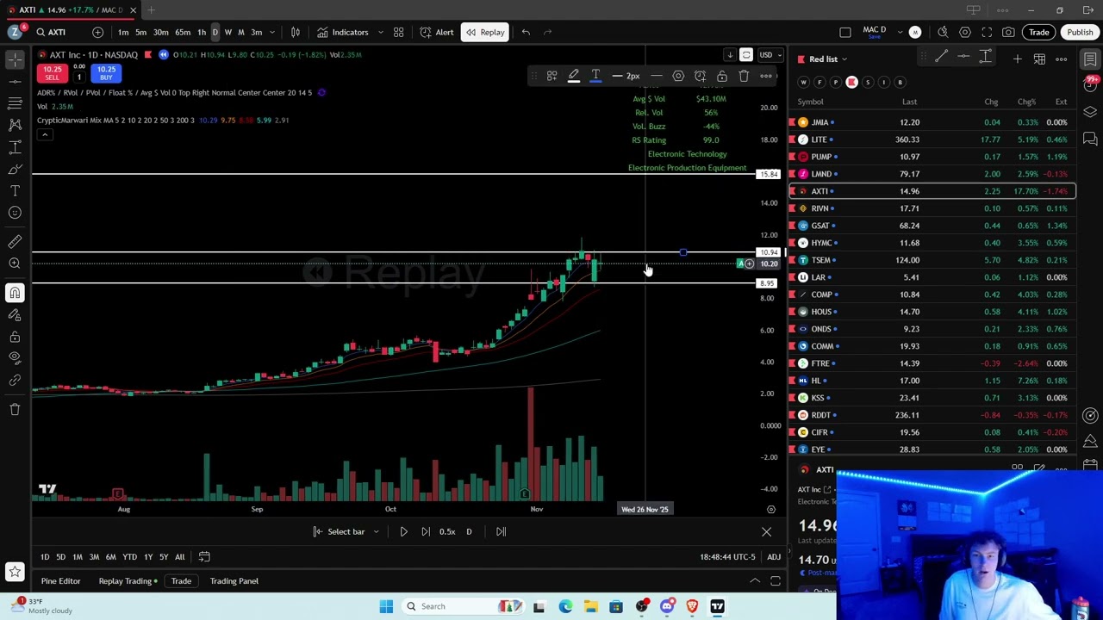Screen dimensions: 1103x620
Task: Delete selected drawing via floating toolbar trash
Action: point(744,76)
